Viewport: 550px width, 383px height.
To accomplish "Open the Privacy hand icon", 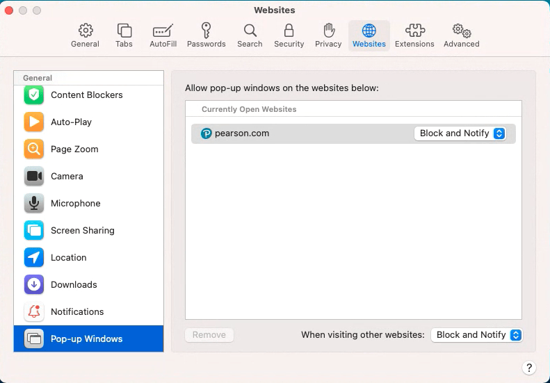I will pos(329,31).
